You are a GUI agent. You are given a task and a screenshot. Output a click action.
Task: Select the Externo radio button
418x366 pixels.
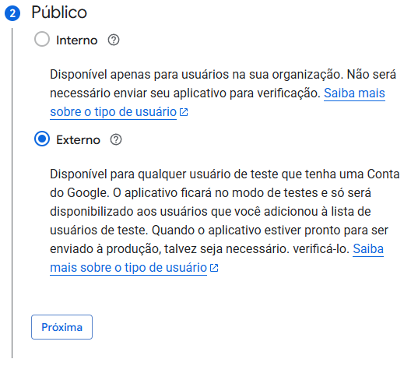coord(42,139)
